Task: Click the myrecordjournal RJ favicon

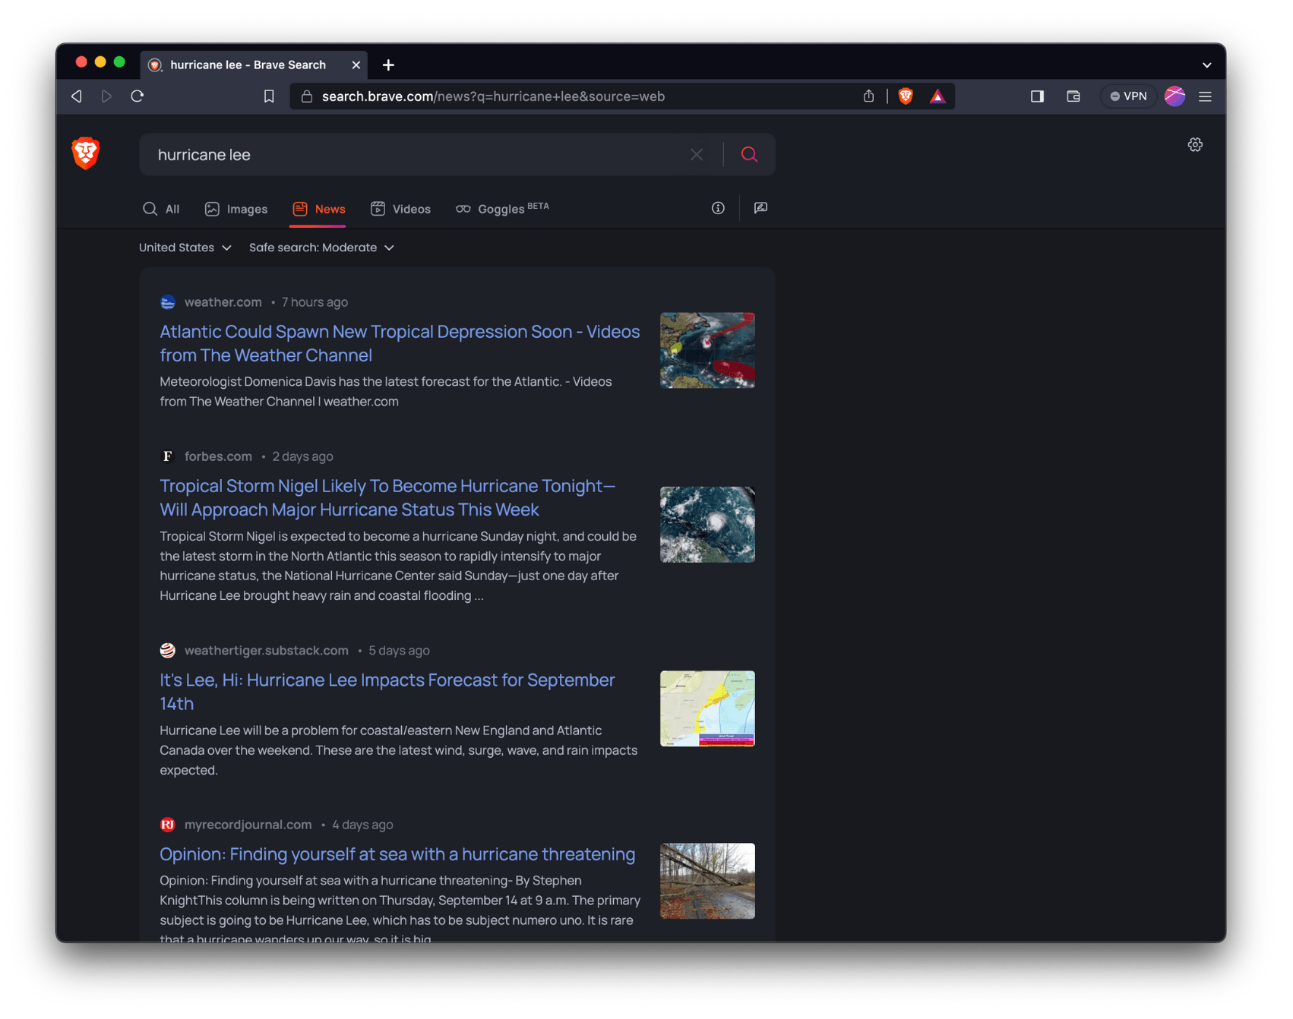Action: 168,825
